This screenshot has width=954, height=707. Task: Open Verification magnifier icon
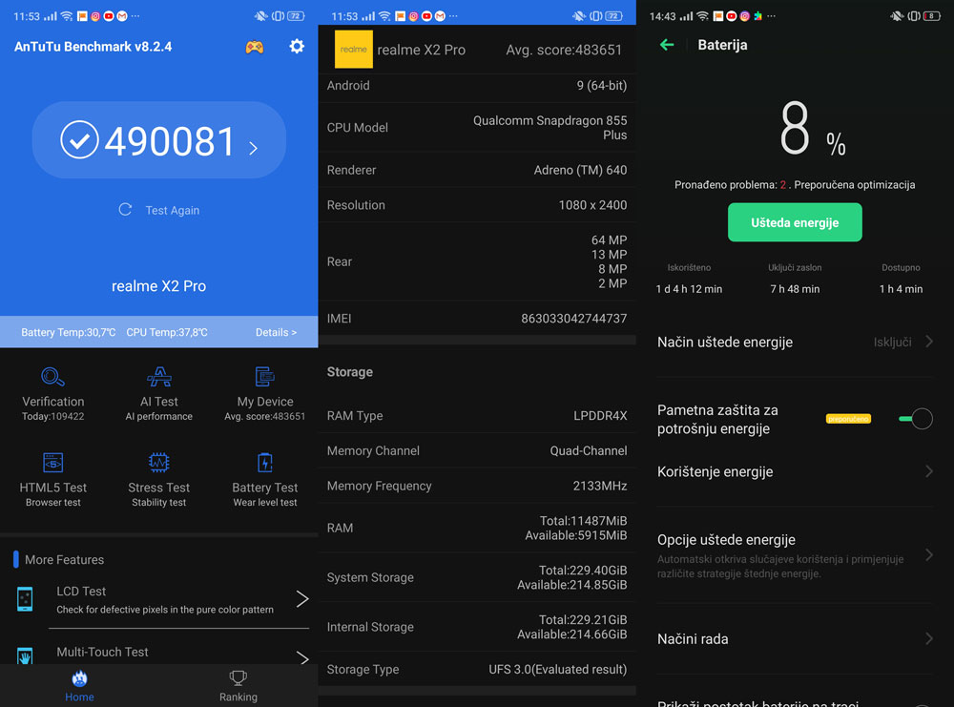(x=53, y=377)
